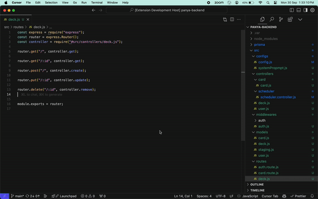This screenshot has height=199, width=318.
Task: Collapse the scheduler folder
Action: 281,91
